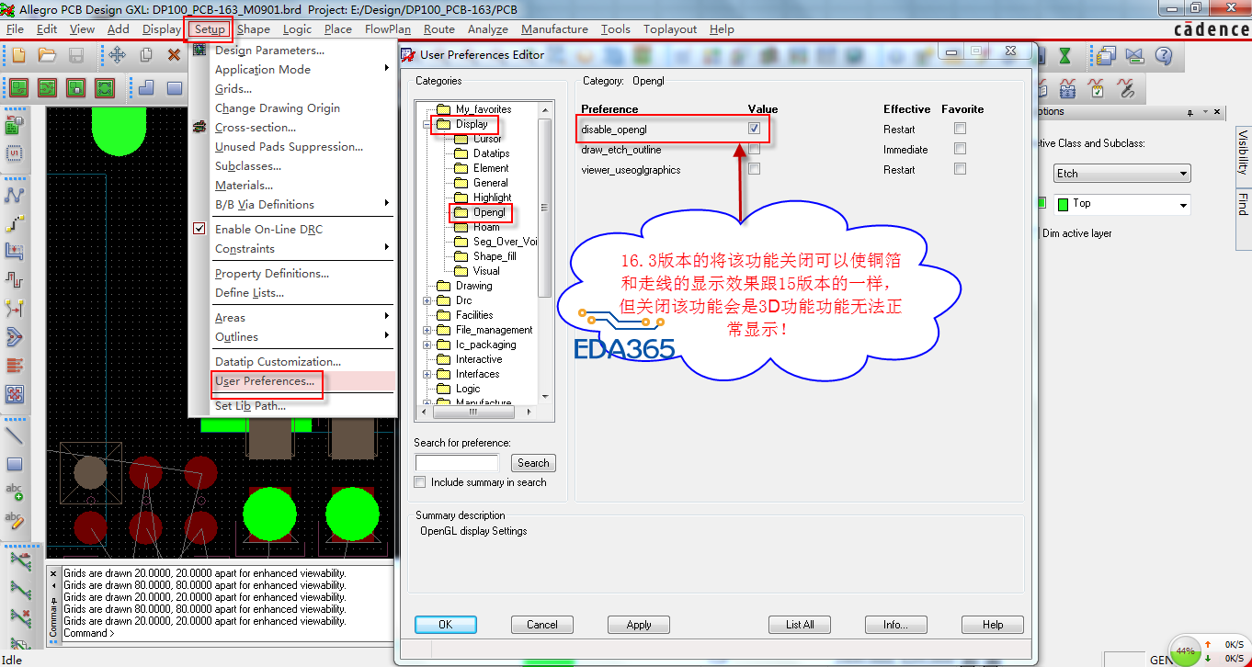The width and height of the screenshot is (1252, 667).
Task: Open the Application Mode submenu
Action: pos(293,70)
